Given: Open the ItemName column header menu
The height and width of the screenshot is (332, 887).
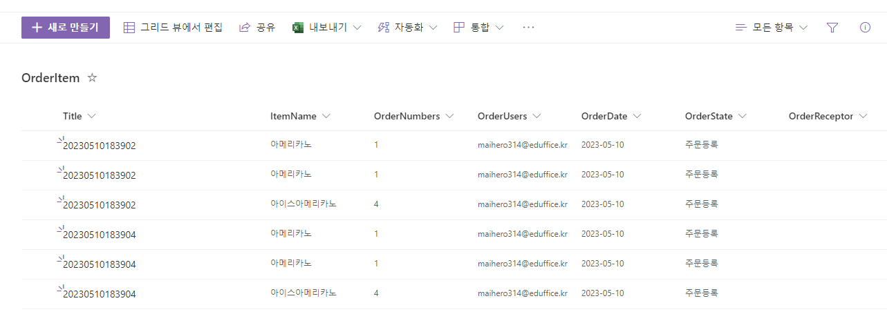Looking at the screenshot, I should (301, 116).
